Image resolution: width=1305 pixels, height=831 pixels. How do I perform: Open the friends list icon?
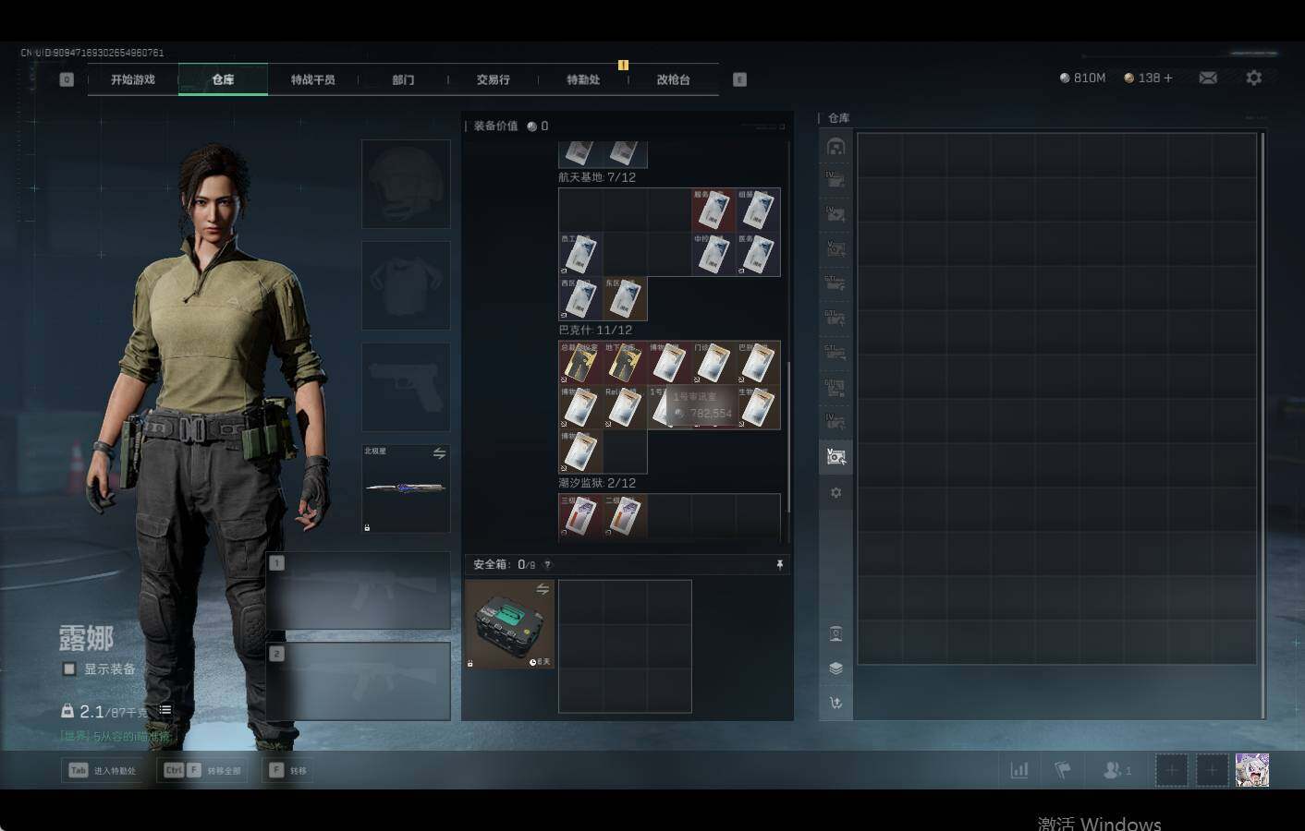click(1116, 769)
